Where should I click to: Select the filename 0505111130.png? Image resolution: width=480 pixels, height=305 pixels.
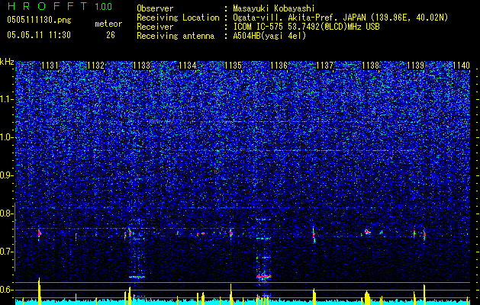(x=39, y=21)
